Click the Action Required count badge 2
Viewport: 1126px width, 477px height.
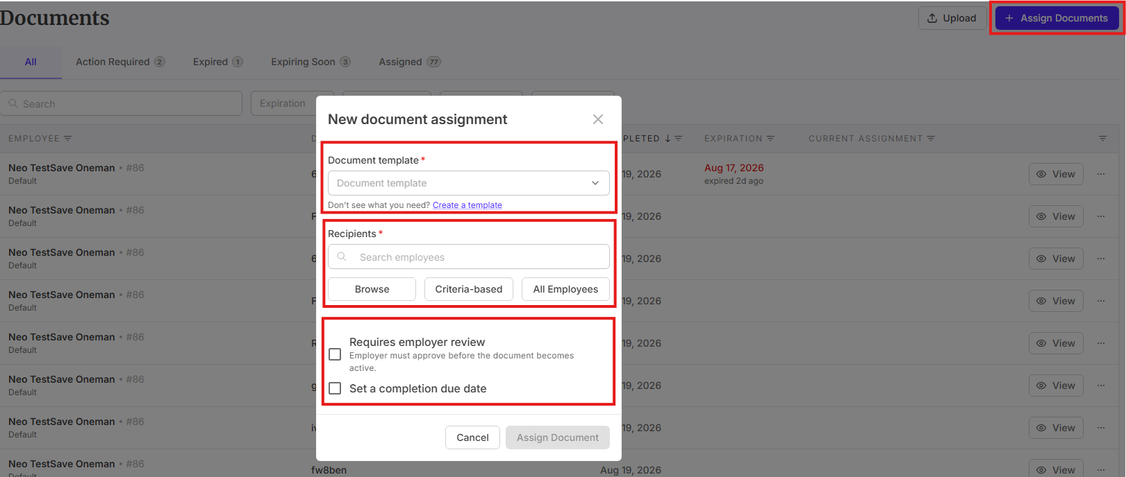160,62
